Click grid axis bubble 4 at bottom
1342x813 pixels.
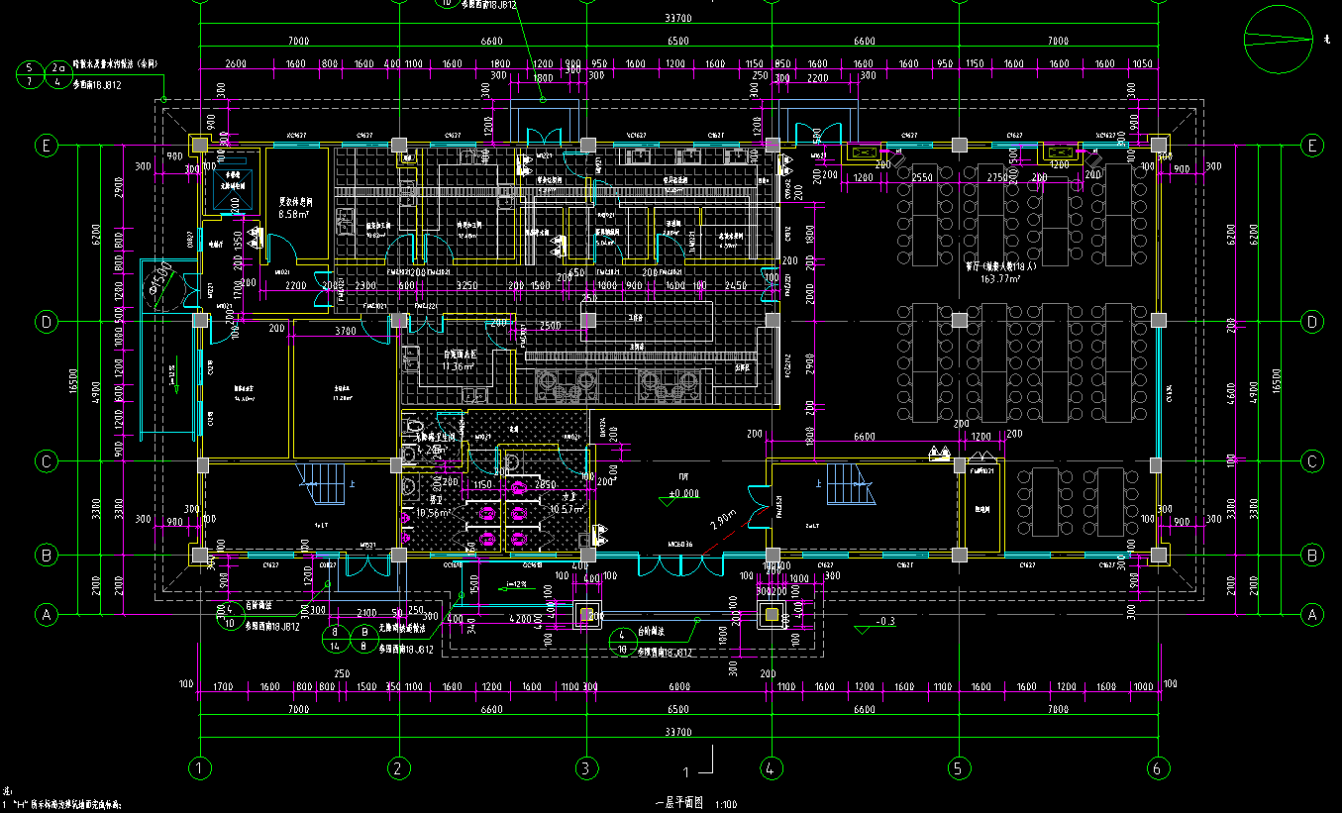coord(771,767)
